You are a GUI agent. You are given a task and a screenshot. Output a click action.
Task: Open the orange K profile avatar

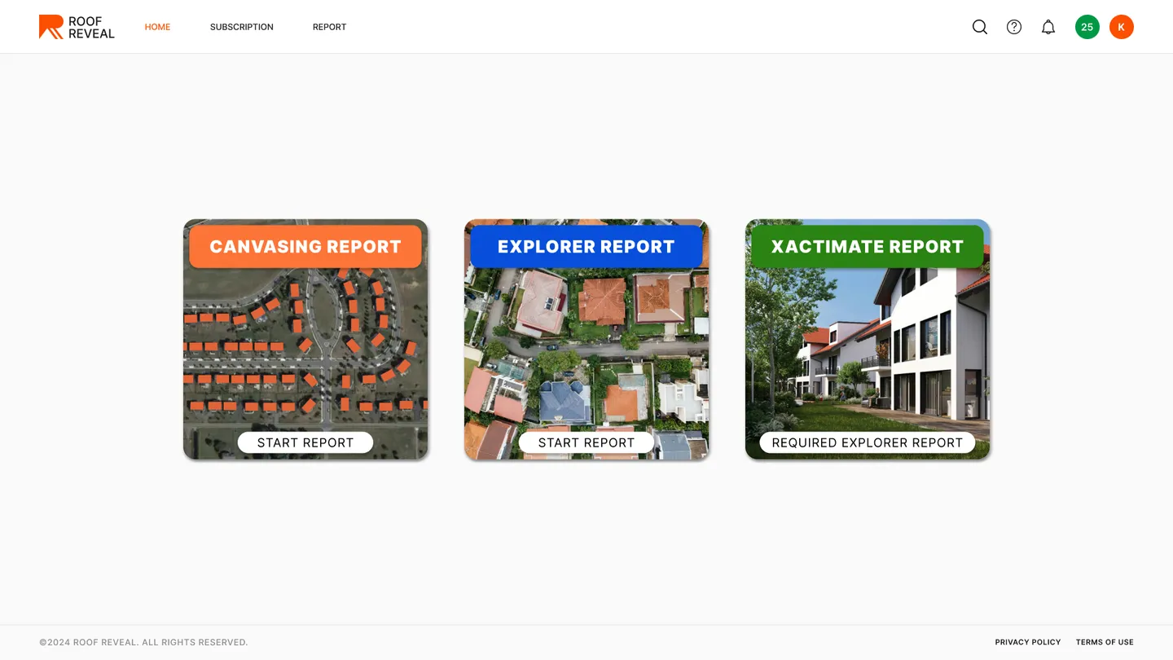click(1122, 27)
